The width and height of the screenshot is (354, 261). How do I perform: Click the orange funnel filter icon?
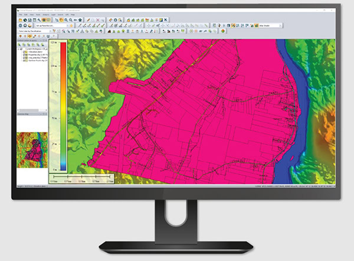click(x=54, y=31)
